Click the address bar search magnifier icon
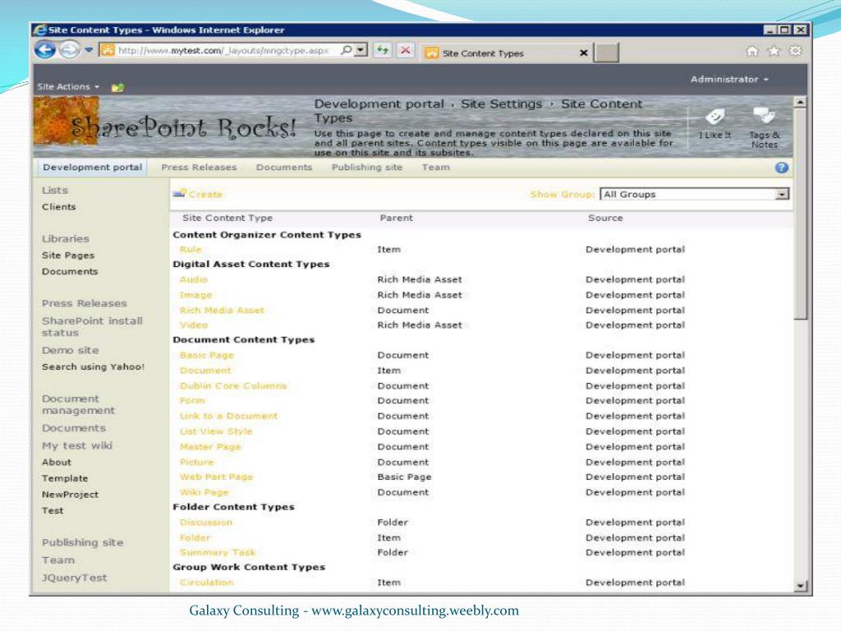 (x=347, y=50)
